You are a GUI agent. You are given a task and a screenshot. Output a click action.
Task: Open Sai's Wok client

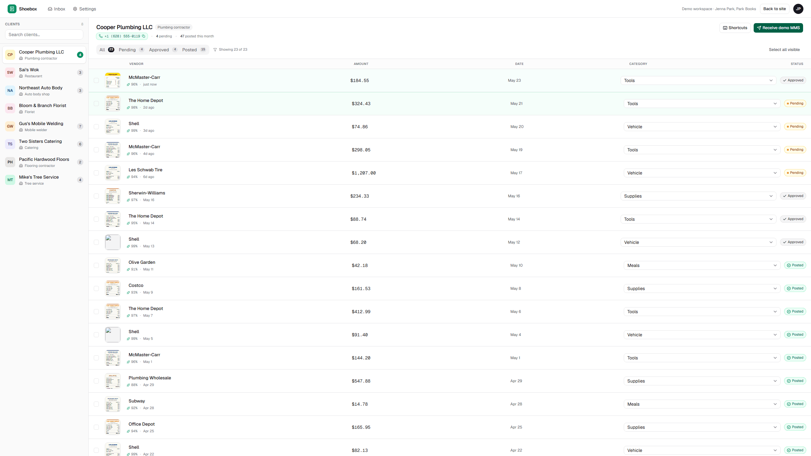(44, 73)
